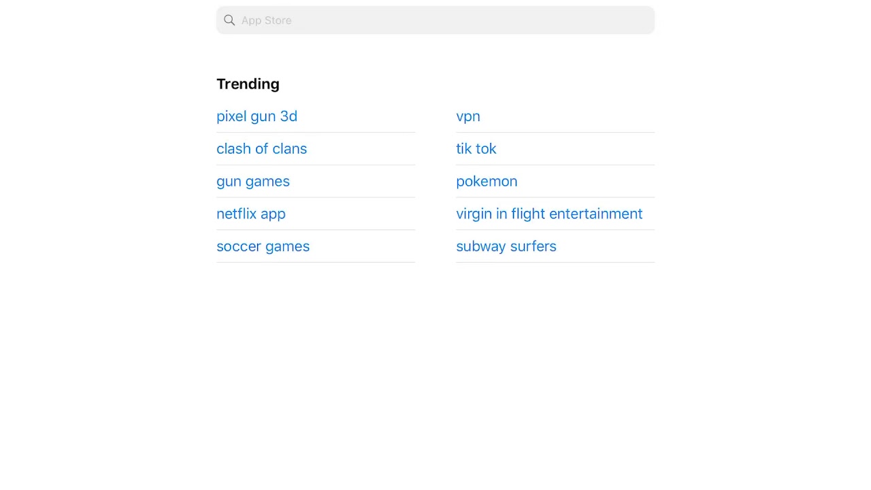Click the magnifying glass search icon
871x490 pixels.
pyautogui.click(x=229, y=20)
